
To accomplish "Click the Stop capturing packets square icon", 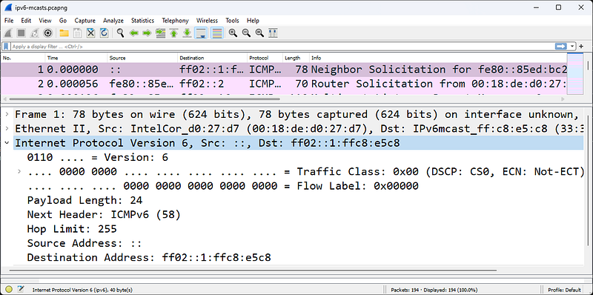I will [21, 33].
